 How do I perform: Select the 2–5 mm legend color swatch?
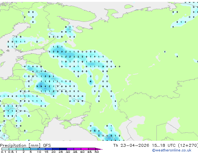(27, 149)
